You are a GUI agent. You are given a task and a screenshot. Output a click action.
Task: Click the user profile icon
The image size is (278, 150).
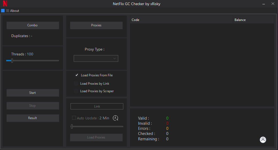tap(263, 140)
